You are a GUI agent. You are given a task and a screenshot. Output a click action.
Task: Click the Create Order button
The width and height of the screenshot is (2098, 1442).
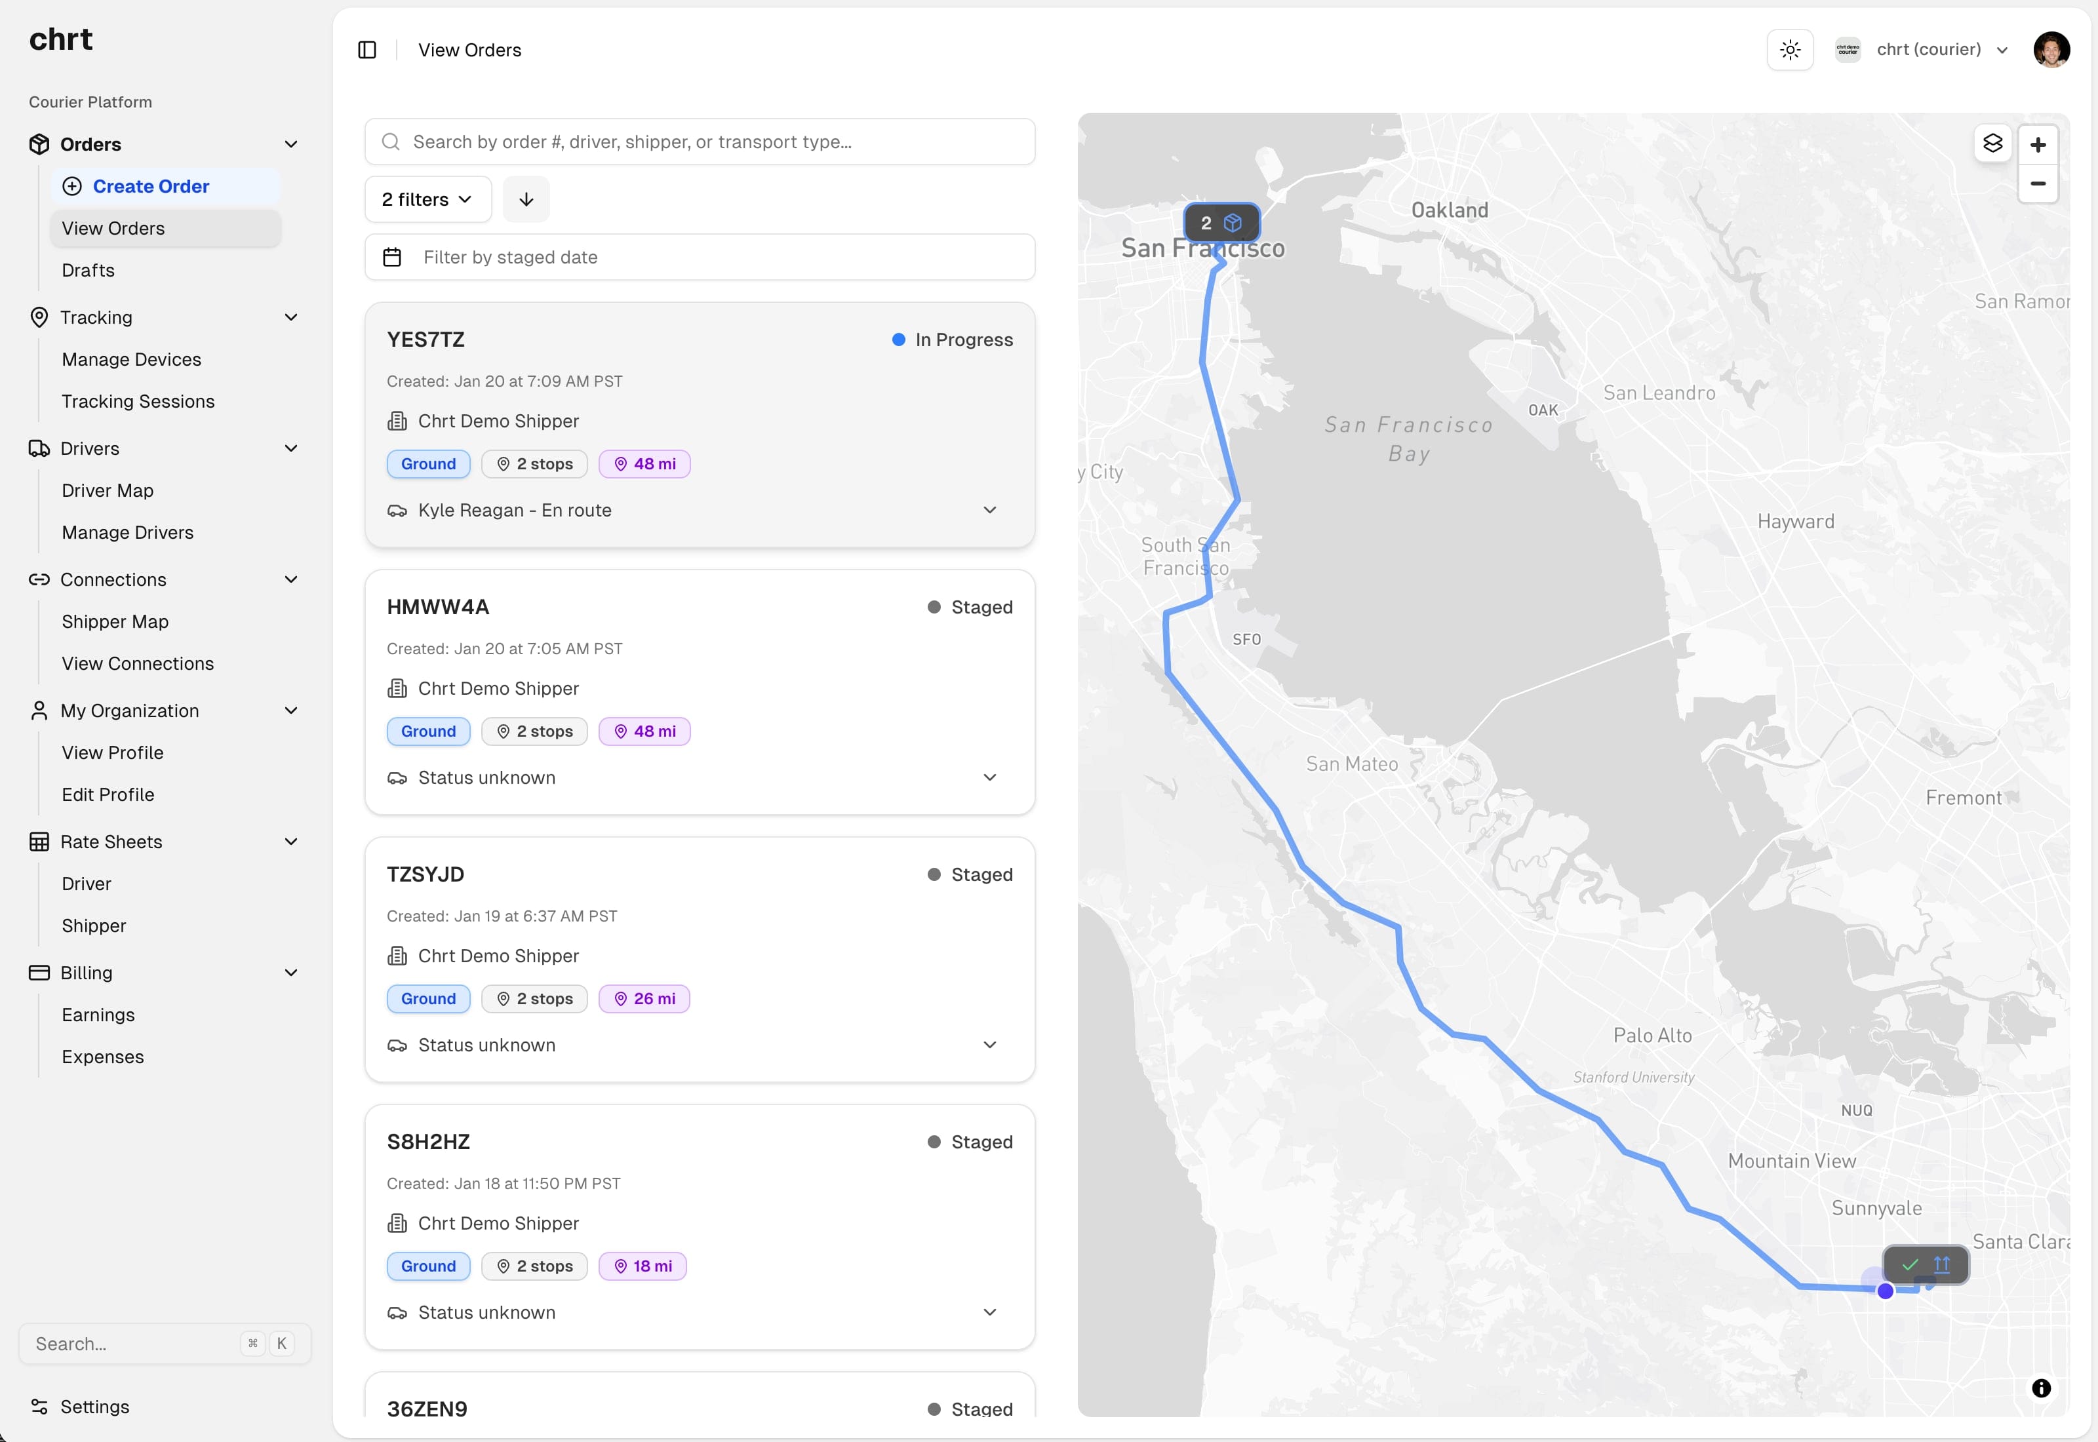151,186
